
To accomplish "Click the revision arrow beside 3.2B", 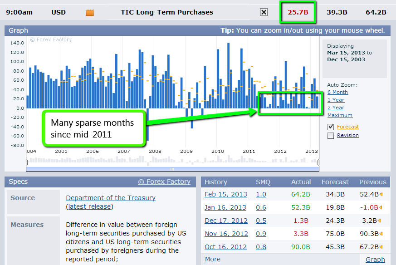I will [380, 221].
